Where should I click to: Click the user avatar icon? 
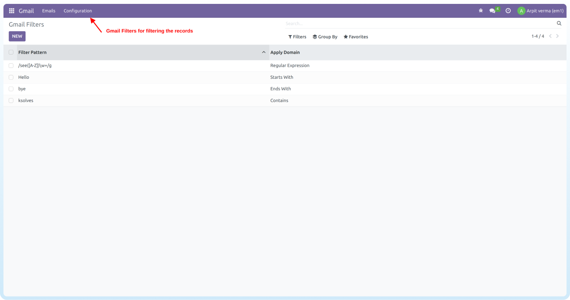click(x=521, y=11)
